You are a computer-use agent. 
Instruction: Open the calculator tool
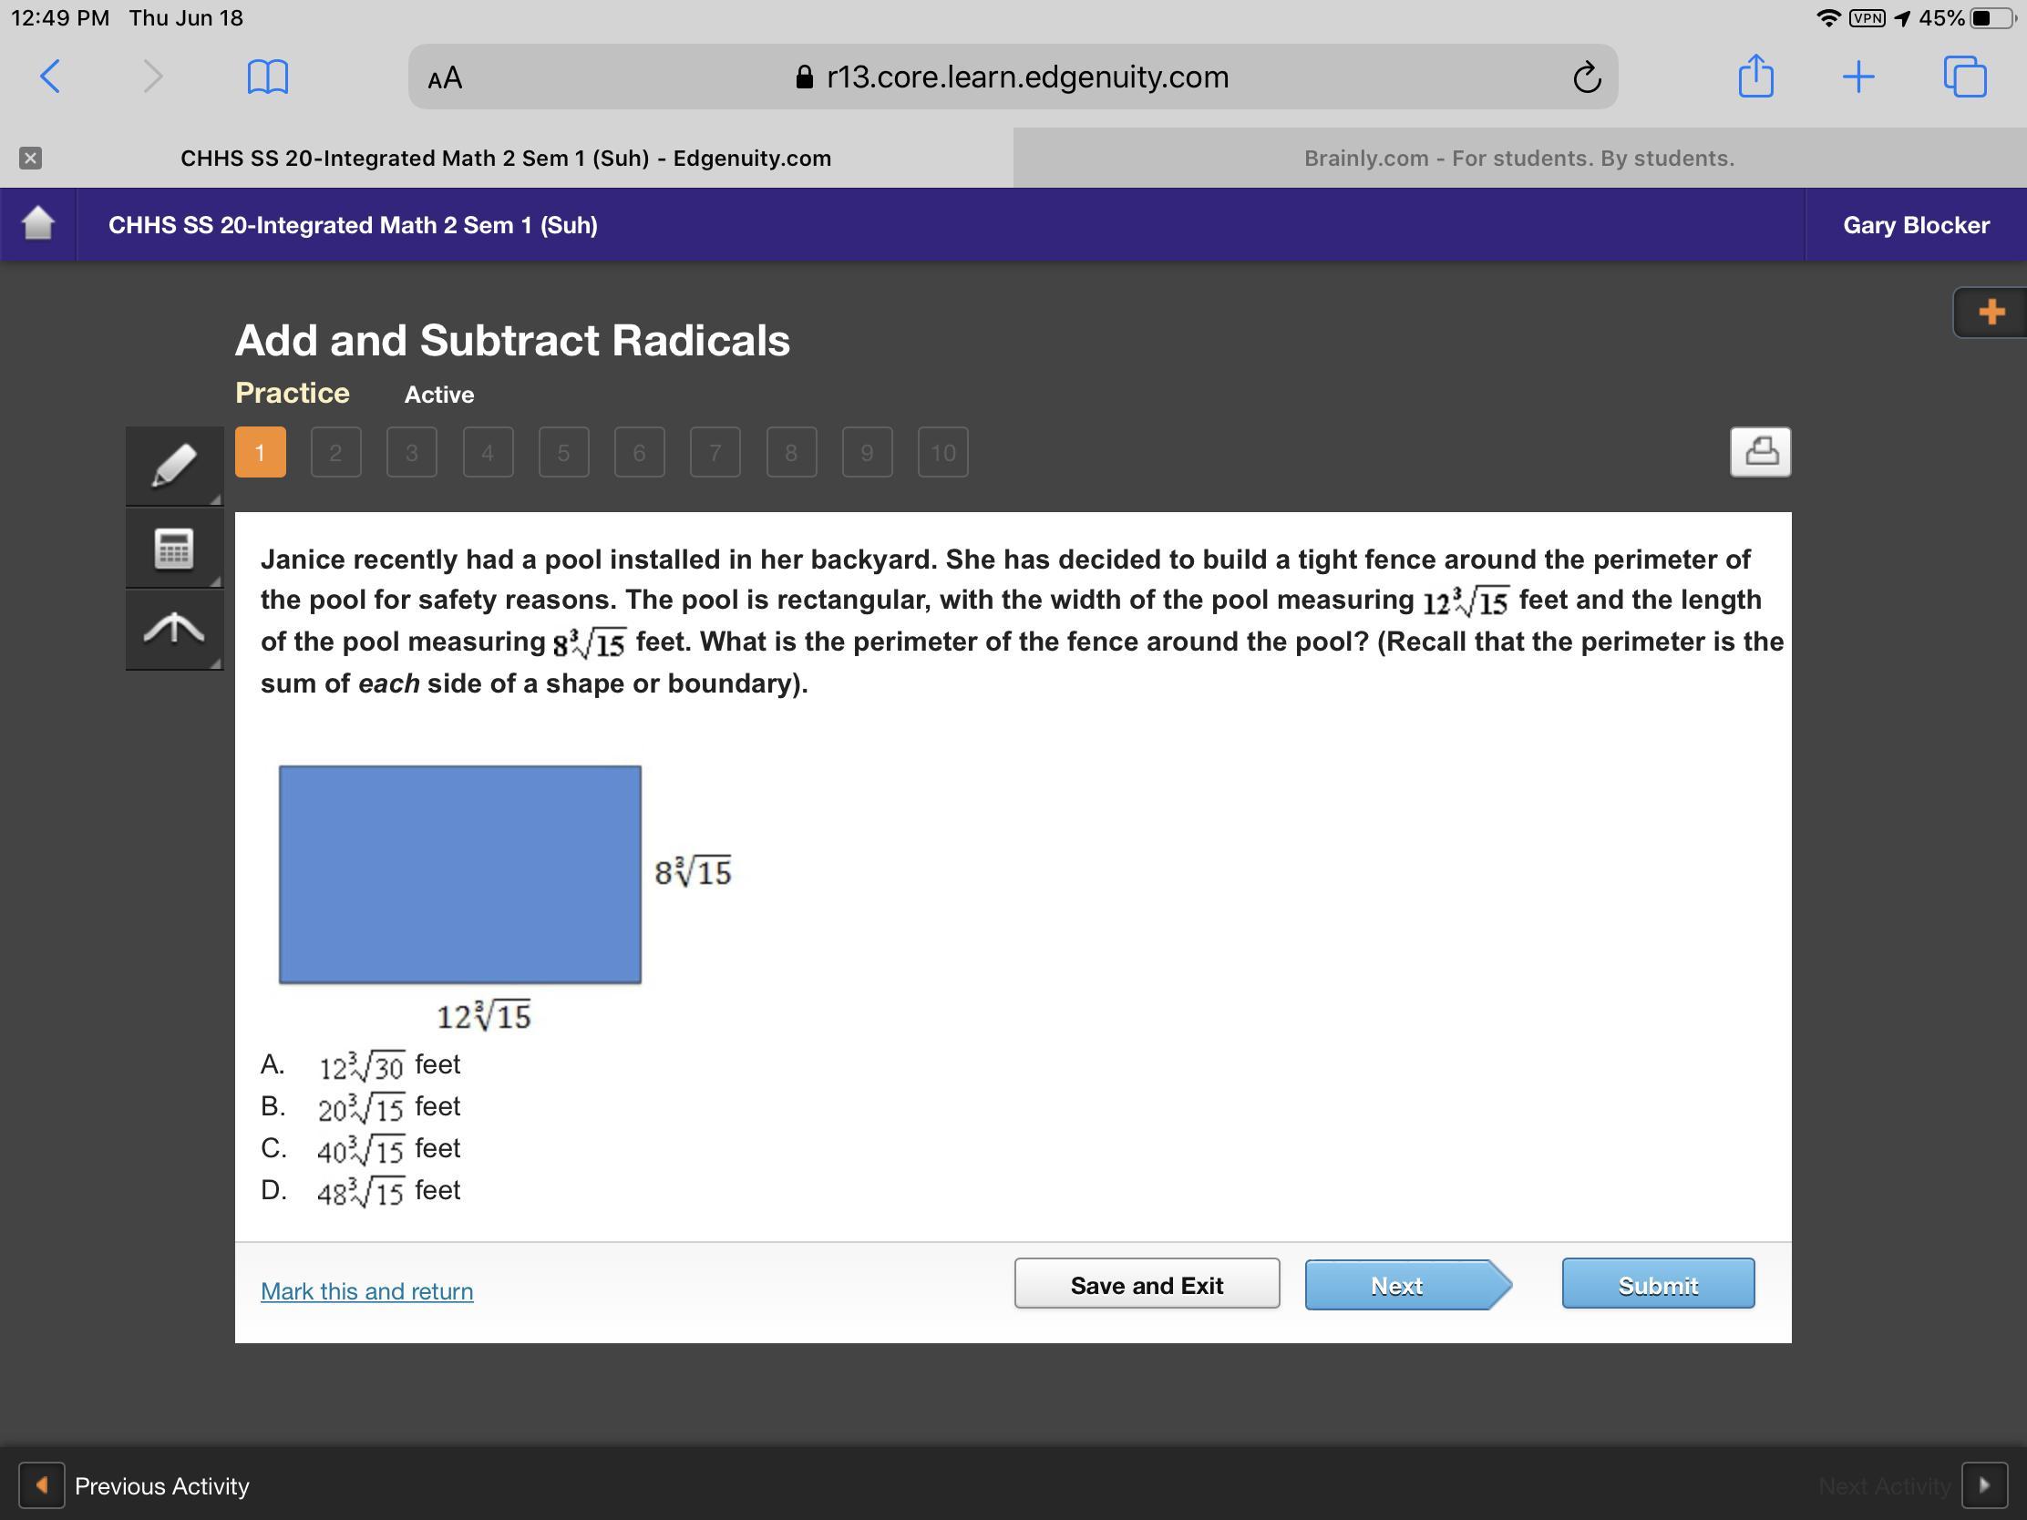[174, 548]
